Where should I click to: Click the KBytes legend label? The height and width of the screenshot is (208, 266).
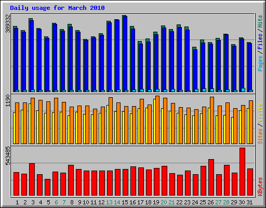[260, 187]
